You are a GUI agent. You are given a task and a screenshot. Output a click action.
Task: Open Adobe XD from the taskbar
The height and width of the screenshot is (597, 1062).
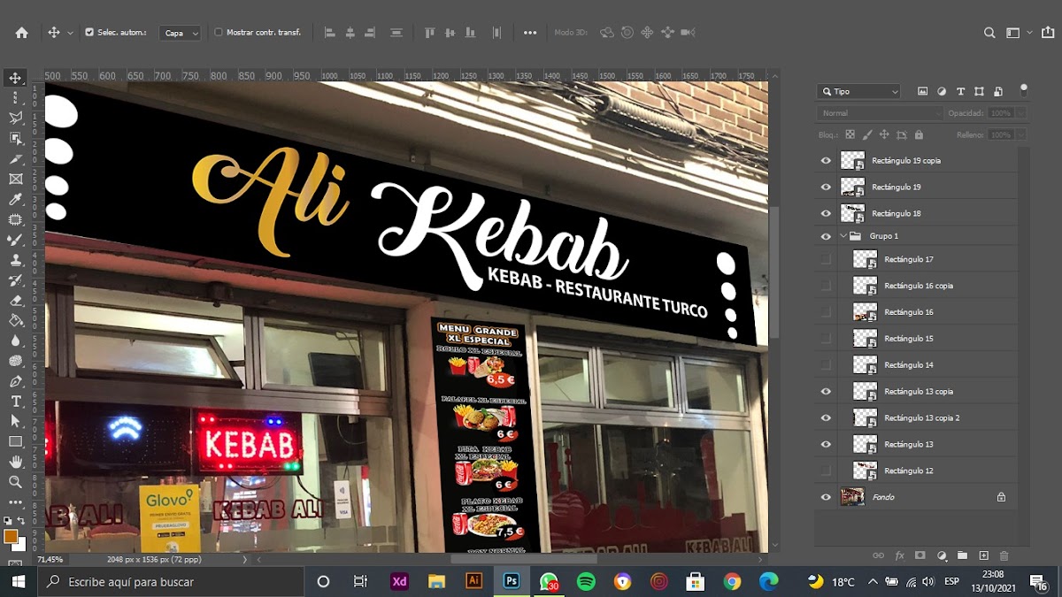[398, 581]
